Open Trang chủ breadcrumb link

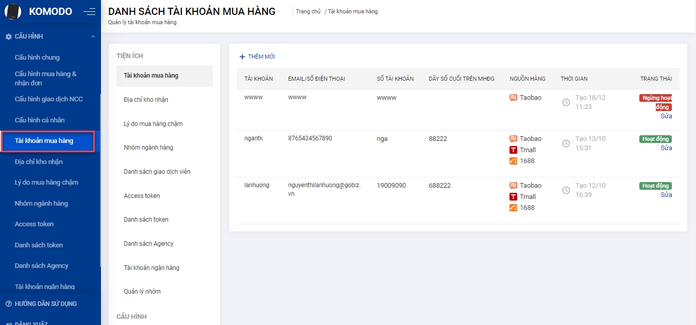click(308, 11)
